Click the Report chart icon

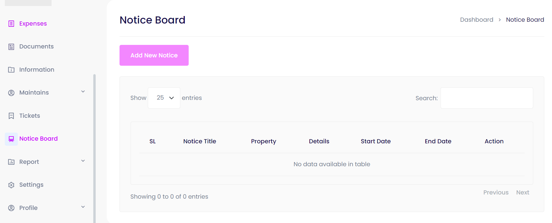point(11,162)
